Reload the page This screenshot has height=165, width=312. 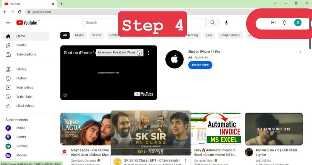(19, 12)
